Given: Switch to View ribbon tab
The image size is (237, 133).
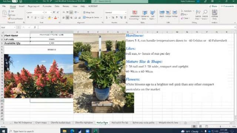Looking at the screenshot, I should pyautogui.click(x=75, y=6).
